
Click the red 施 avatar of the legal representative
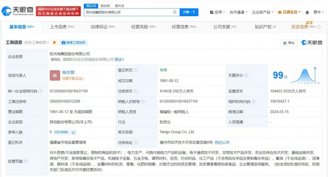55,75
